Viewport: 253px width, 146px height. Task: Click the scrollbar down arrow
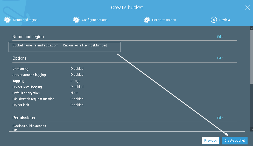pyautogui.click(x=251, y=129)
